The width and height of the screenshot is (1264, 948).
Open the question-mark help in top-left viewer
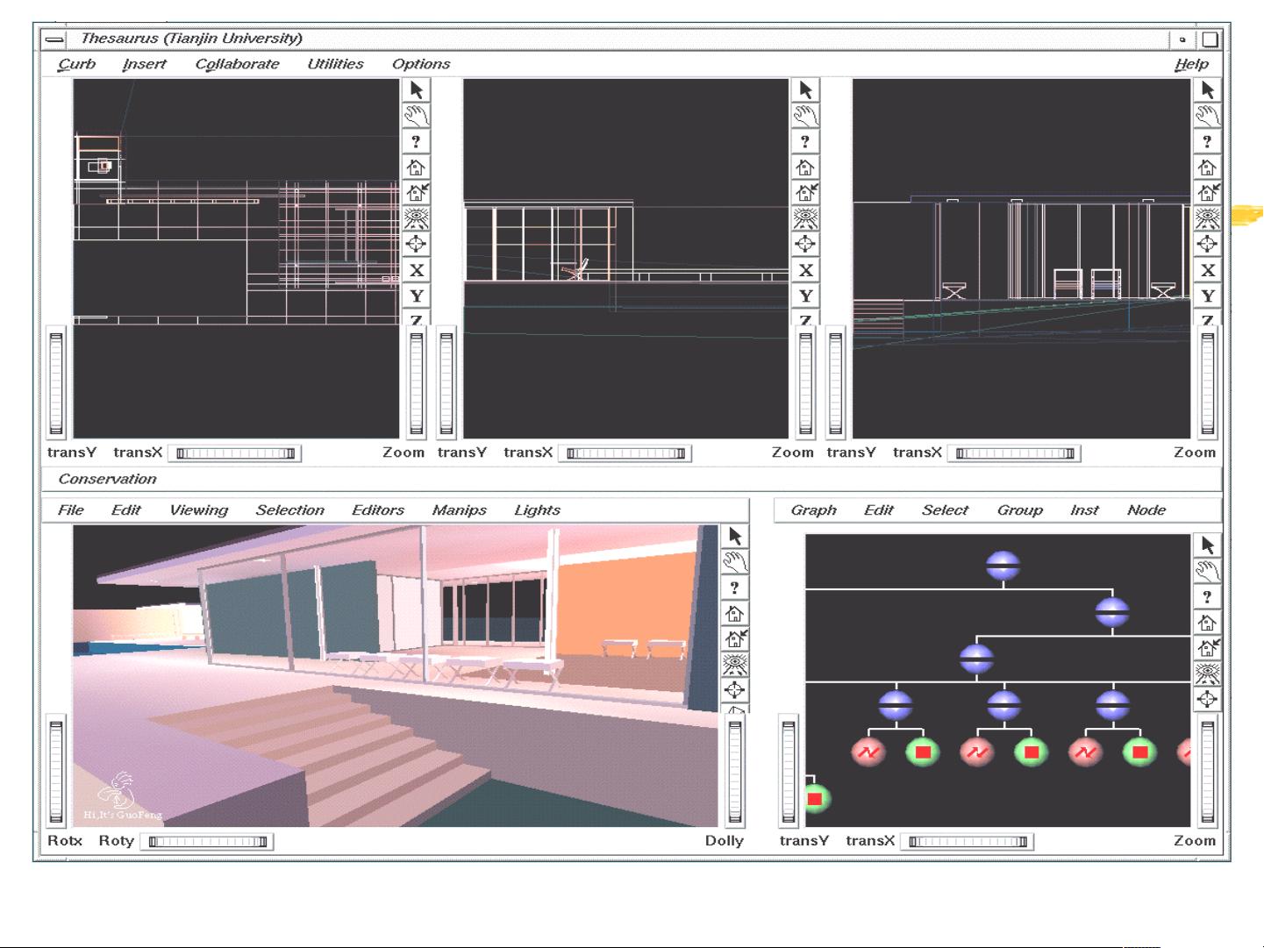416,141
